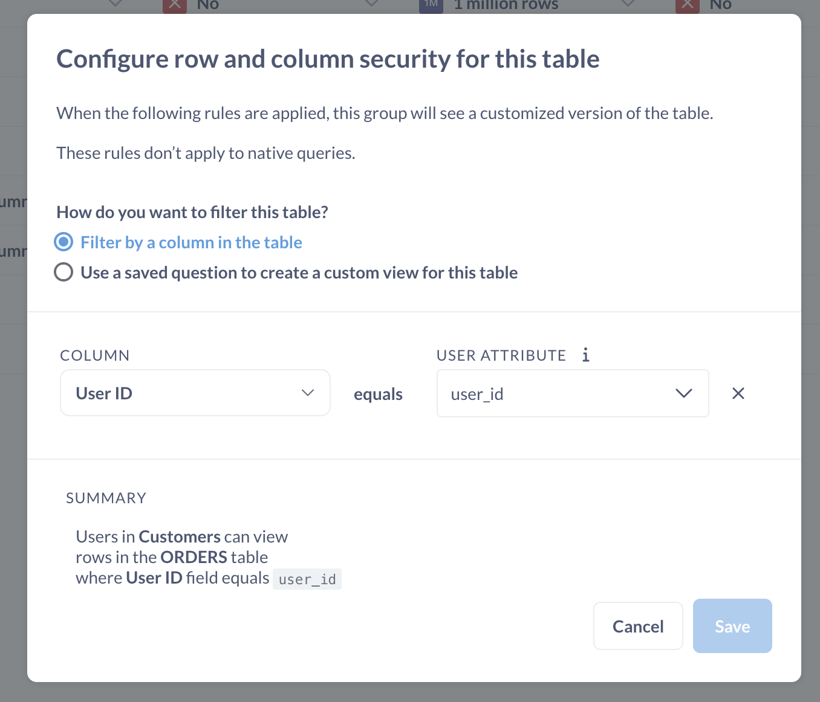Click the right red X 'No' icon in the background
Screen dimensions: 820x702
click(x=687, y=5)
